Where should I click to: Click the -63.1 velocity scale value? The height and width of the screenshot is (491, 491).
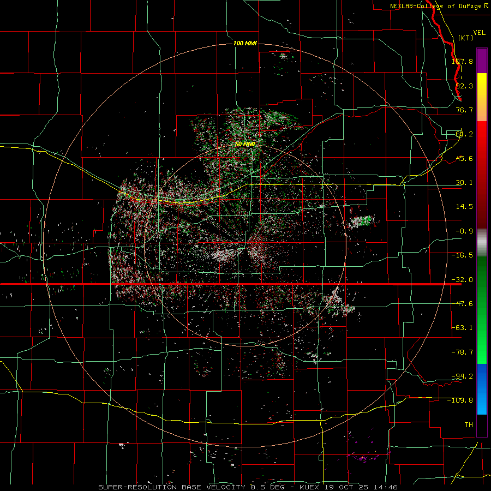point(462,328)
